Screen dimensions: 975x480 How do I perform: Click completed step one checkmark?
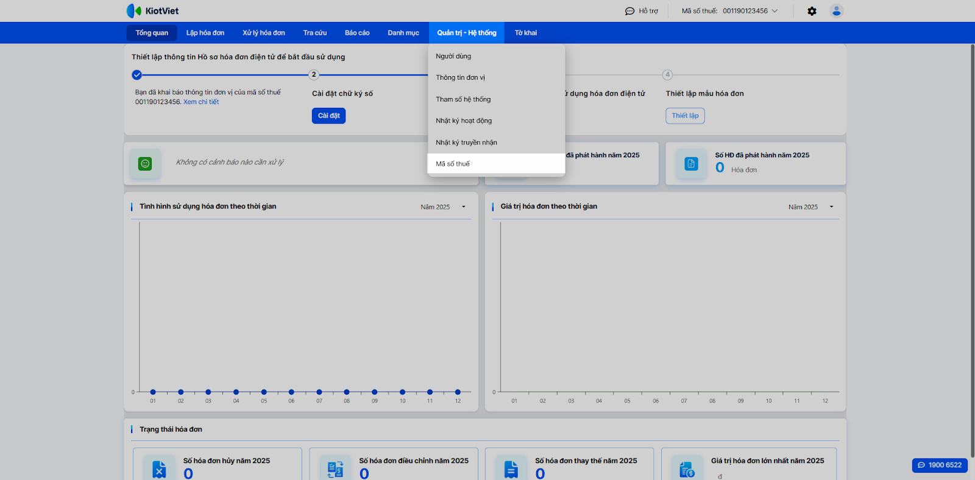pyautogui.click(x=136, y=75)
